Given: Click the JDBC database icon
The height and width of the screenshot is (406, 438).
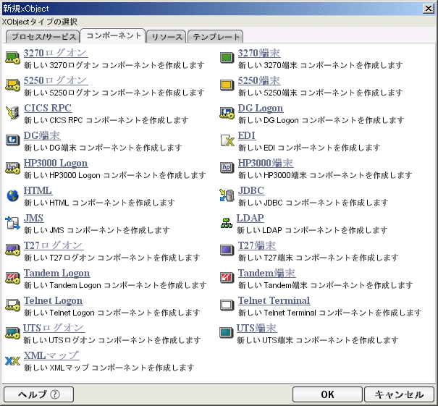Looking at the screenshot, I should [x=227, y=195].
